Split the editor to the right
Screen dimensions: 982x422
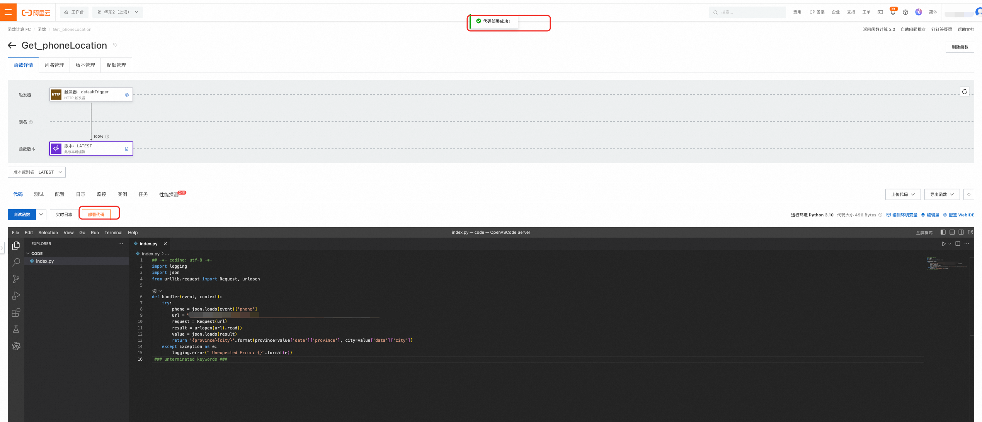(958, 244)
